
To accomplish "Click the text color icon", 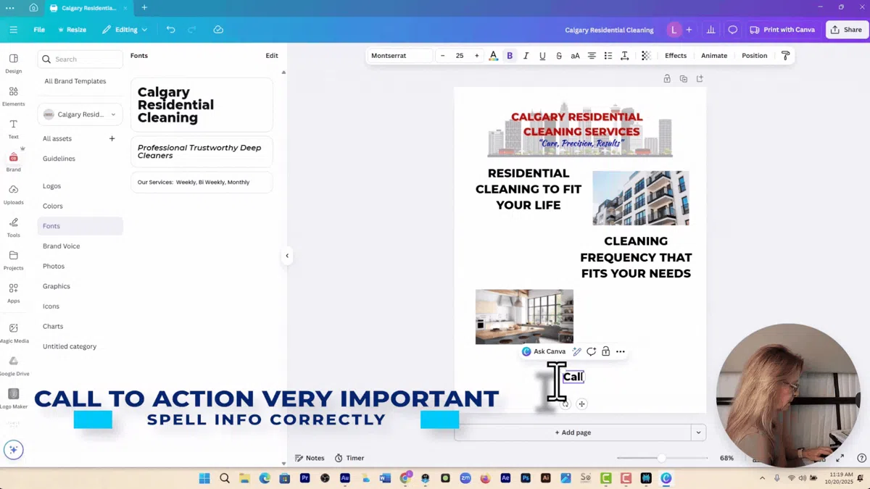I will (x=493, y=56).
